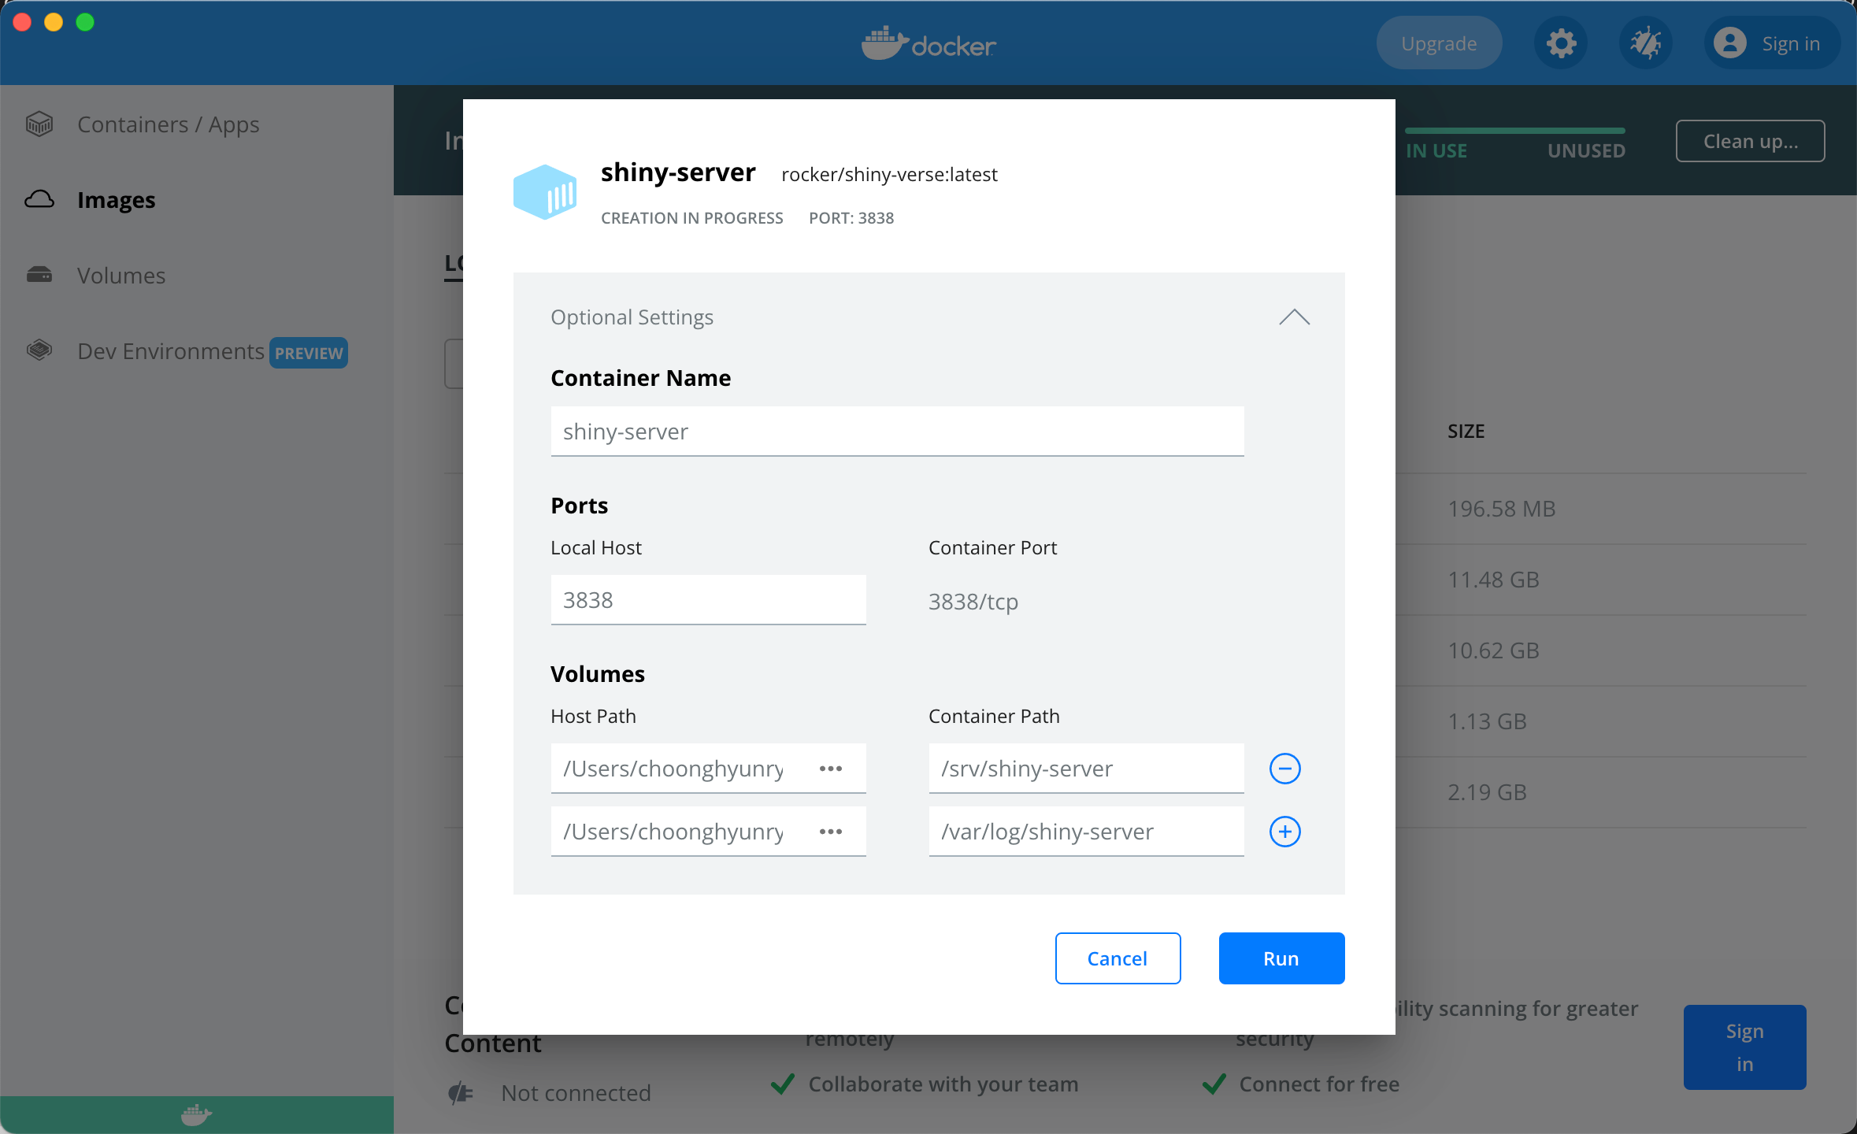Cancel the container creation dialog
1857x1134 pixels.
coord(1118,958)
